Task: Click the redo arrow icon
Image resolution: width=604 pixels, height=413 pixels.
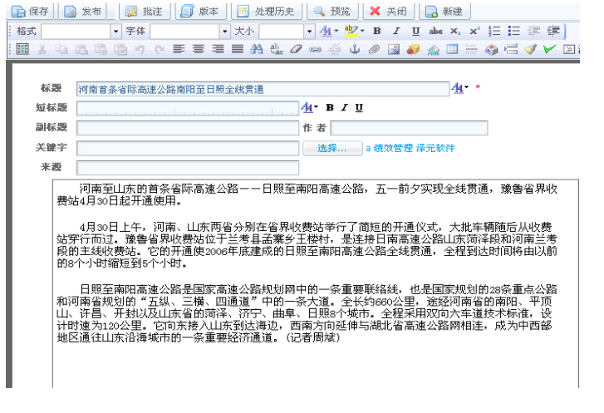Action: 159,49
